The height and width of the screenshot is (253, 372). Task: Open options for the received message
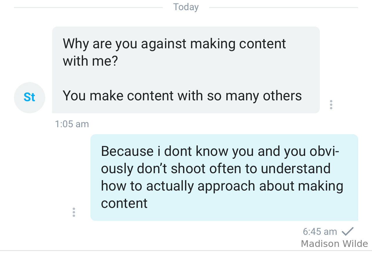(x=331, y=104)
